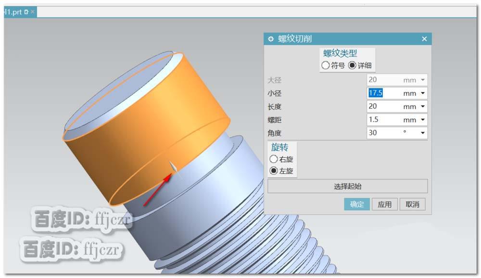
Task: Click the 选择起始 button
Action: 347,186
